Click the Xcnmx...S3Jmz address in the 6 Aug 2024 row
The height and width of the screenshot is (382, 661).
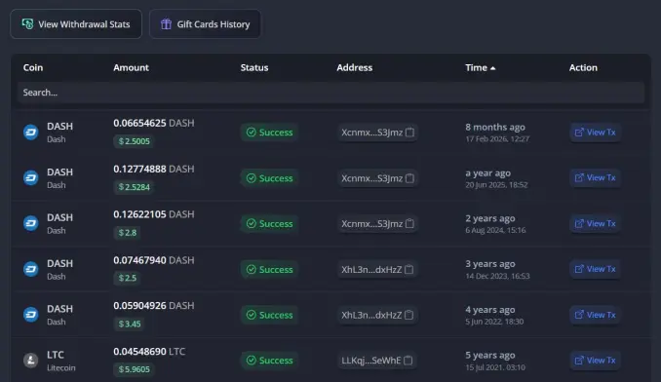(x=371, y=223)
